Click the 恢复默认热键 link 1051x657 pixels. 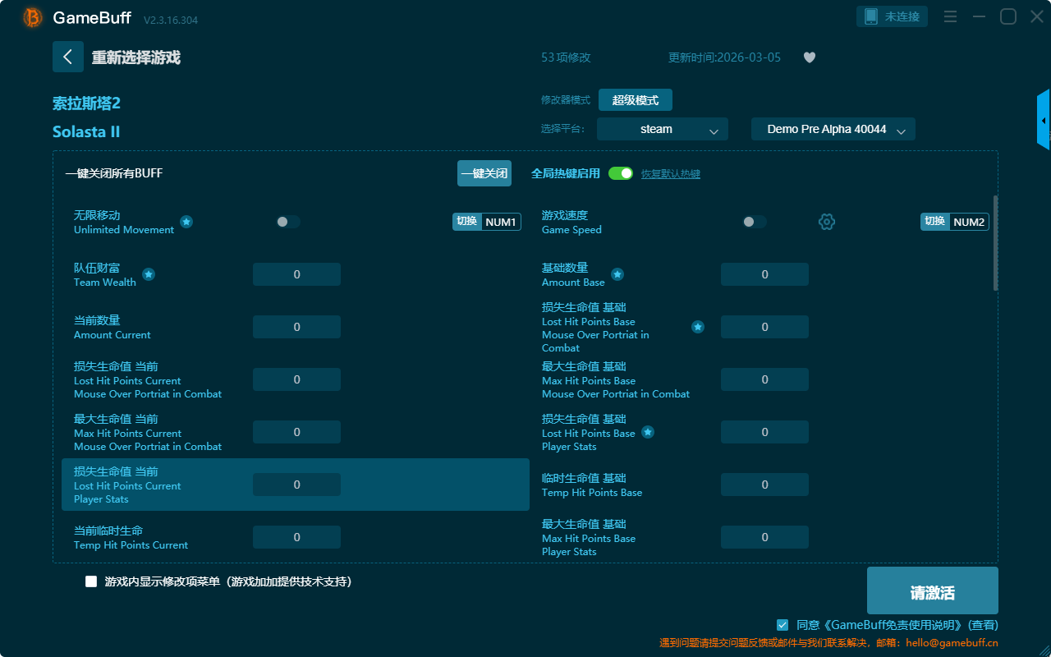[671, 174]
